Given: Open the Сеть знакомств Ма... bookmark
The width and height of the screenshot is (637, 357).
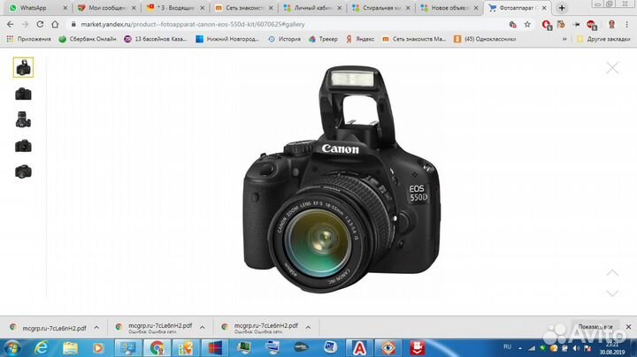Looking at the screenshot, I should tap(414, 39).
